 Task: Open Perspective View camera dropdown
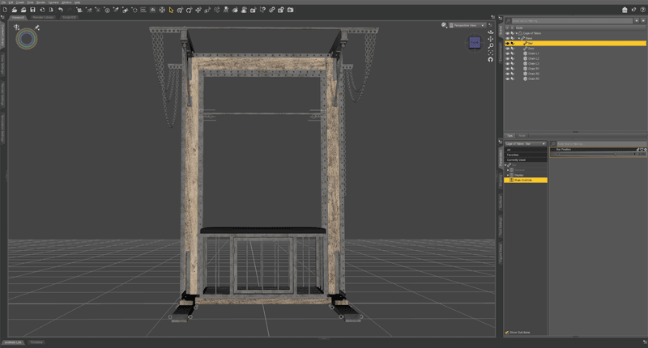[x=467, y=26]
